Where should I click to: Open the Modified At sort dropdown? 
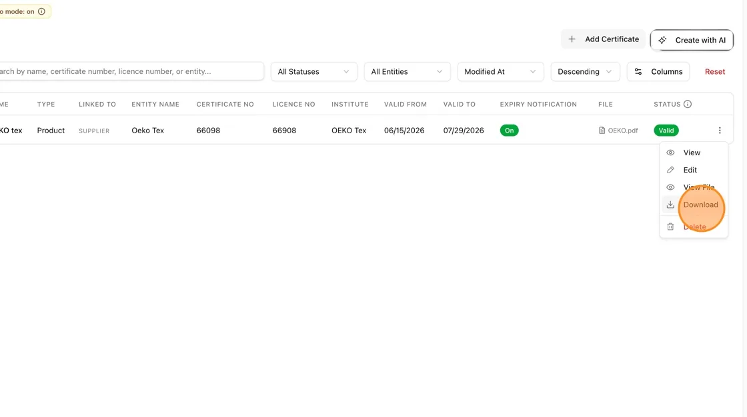click(500, 71)
